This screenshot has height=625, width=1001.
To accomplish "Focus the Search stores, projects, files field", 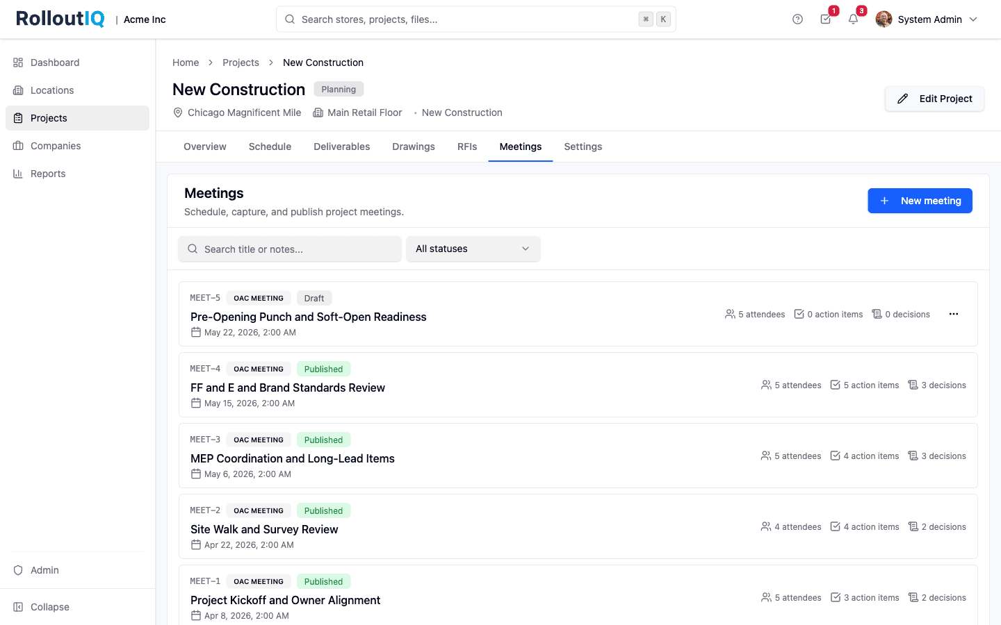I will click(476, 19).
